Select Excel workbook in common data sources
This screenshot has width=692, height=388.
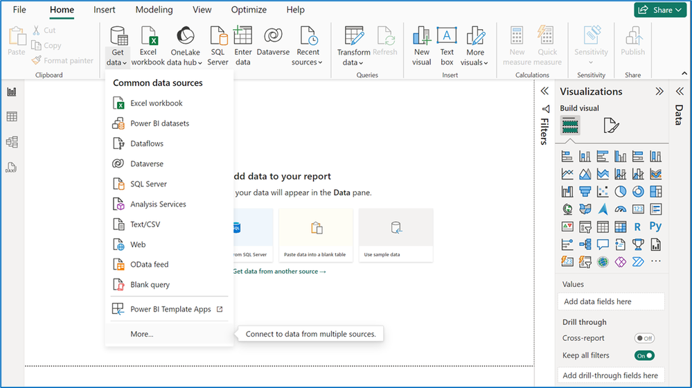tap(169, 103)
